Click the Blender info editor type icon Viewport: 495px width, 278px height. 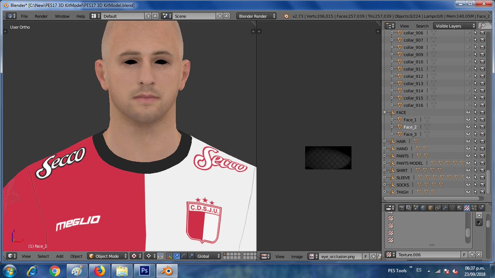point(12,16)
